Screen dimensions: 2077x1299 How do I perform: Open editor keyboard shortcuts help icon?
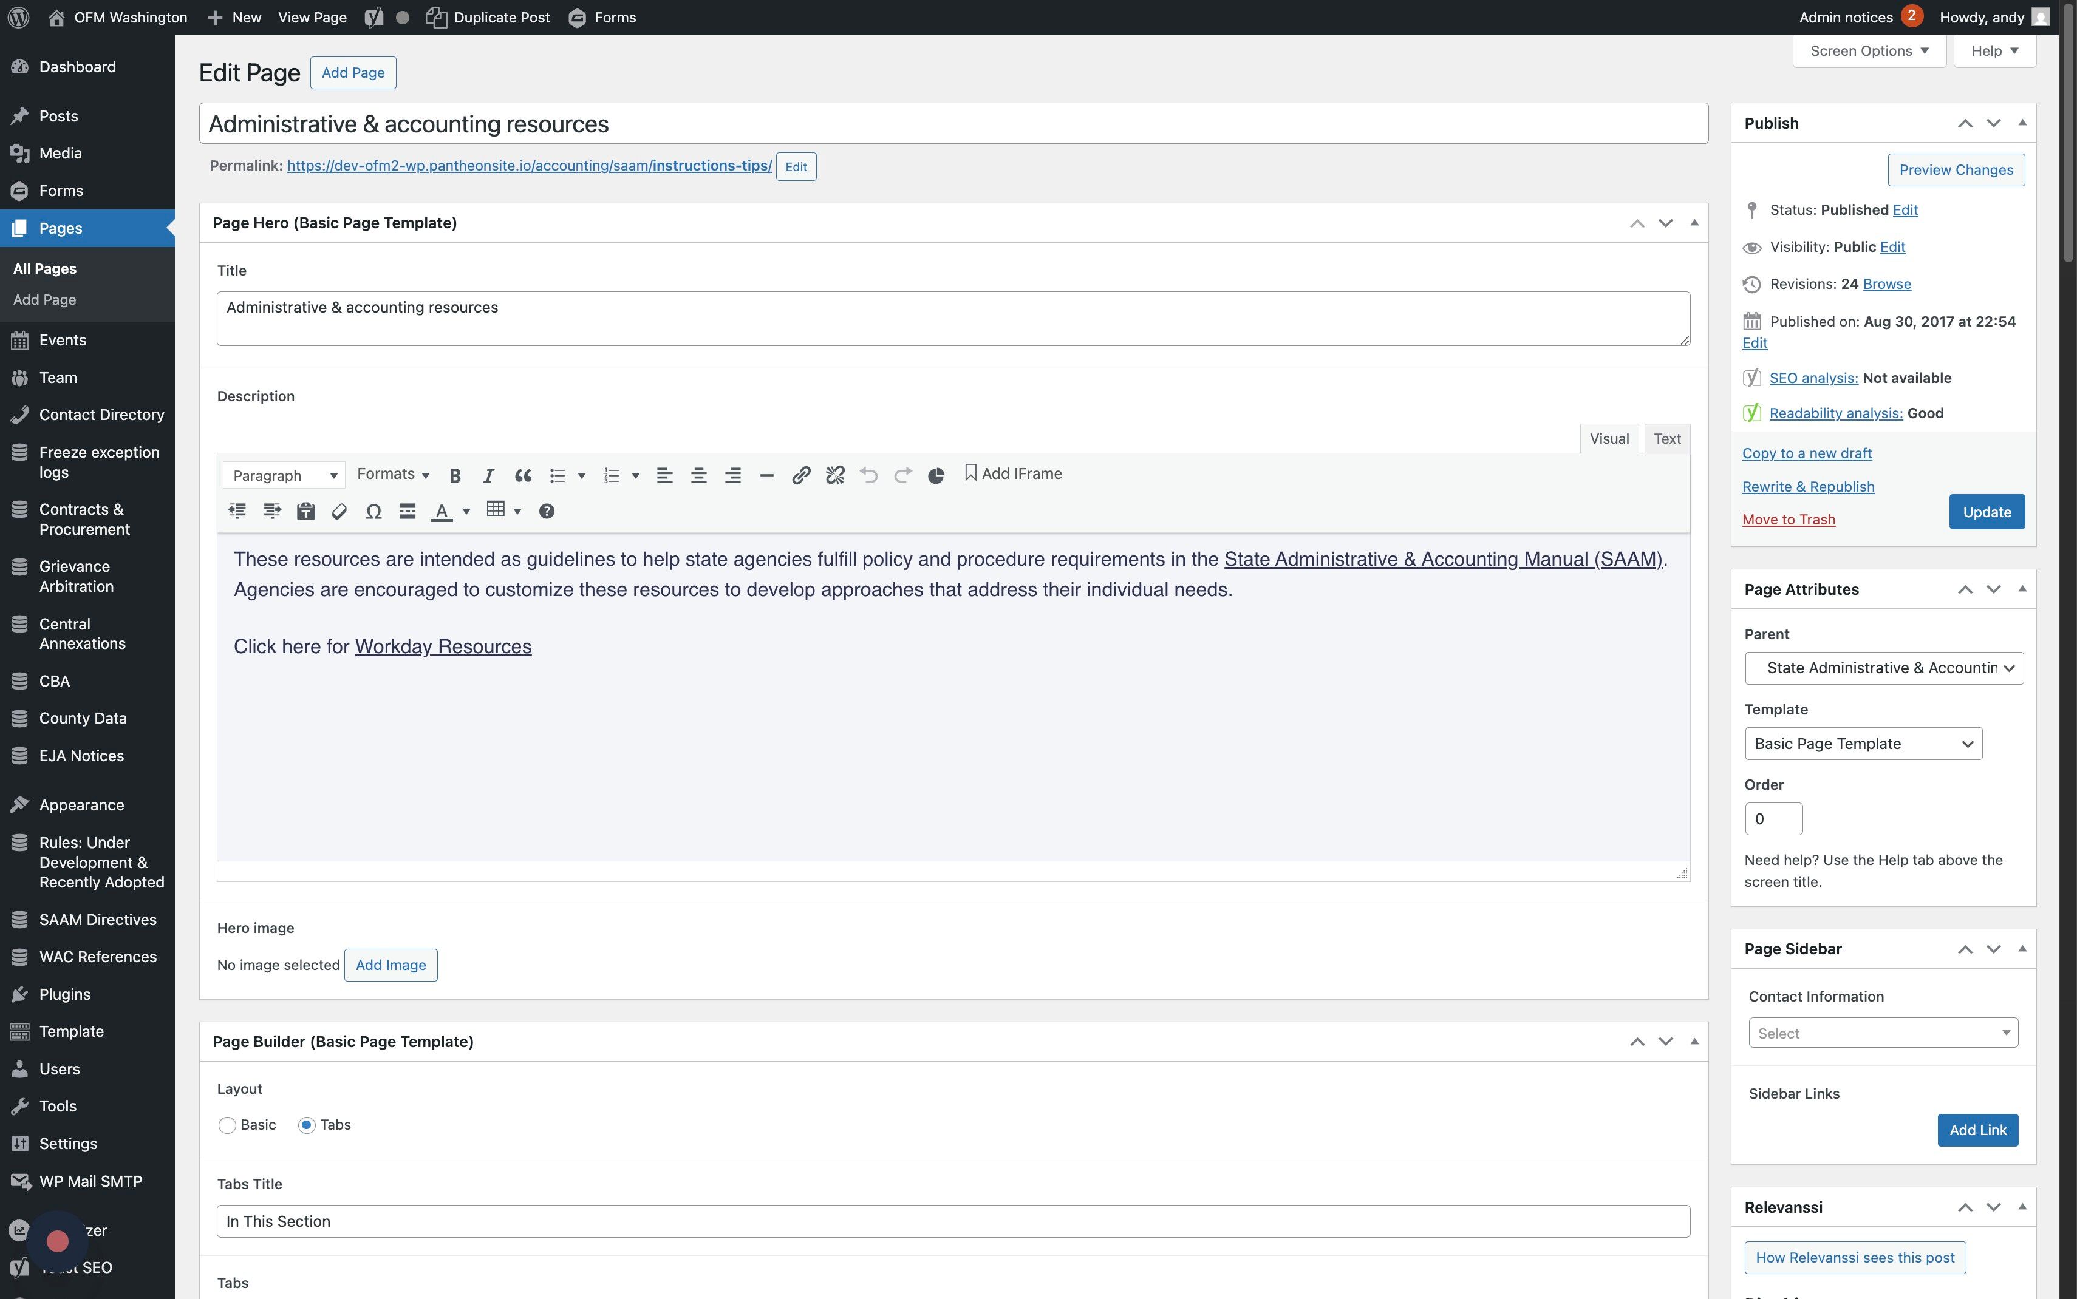pos(547,512)
